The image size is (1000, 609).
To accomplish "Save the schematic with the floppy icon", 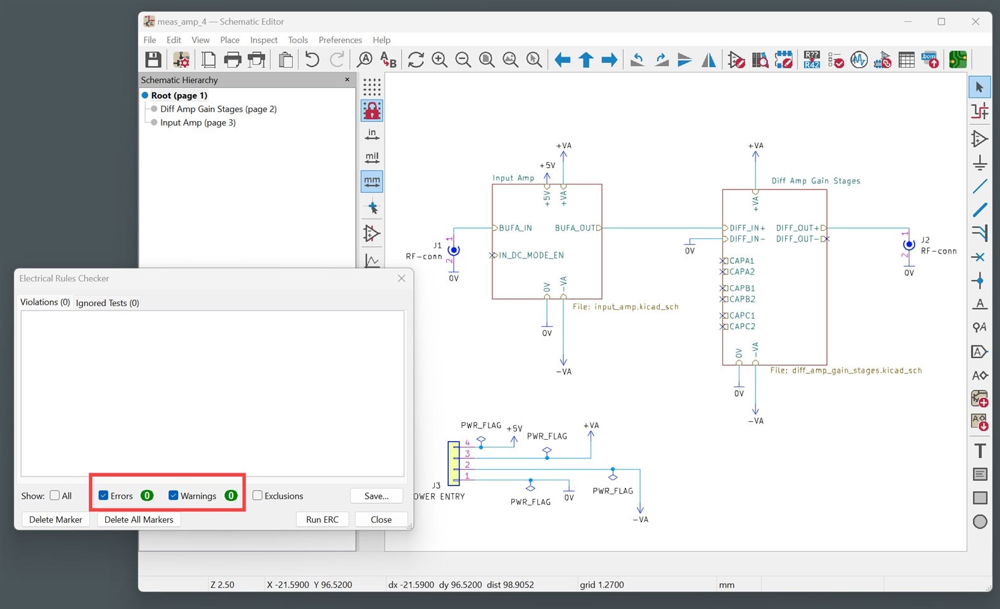I will 153,60.
